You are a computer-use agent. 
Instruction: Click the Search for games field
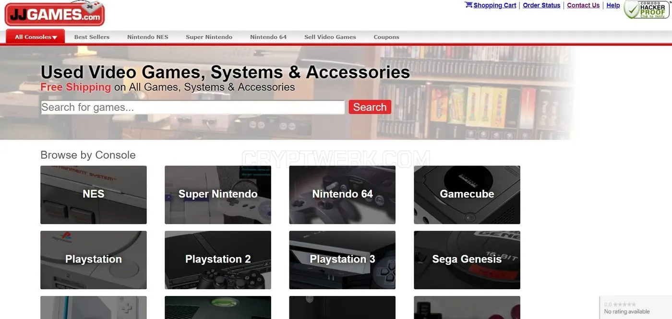point(192,107)
